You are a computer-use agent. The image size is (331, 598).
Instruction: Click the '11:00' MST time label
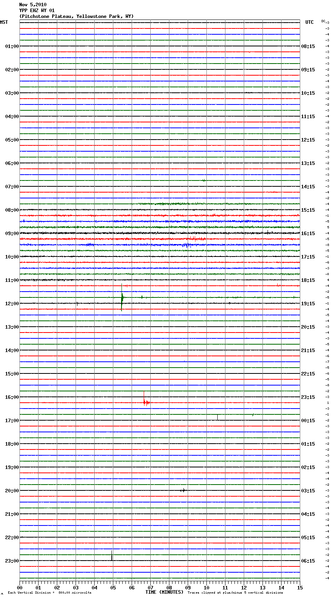click(x=12, y=280)
